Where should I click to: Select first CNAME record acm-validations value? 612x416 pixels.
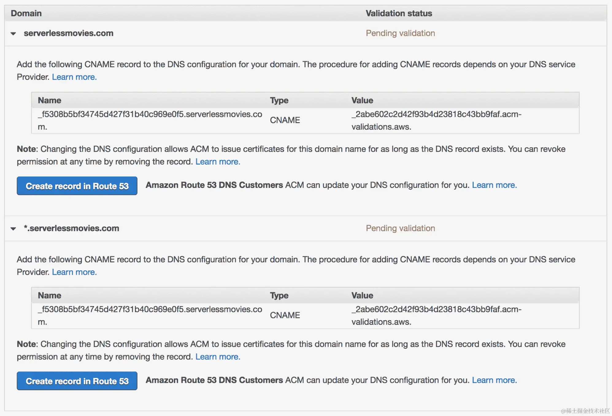436,115
